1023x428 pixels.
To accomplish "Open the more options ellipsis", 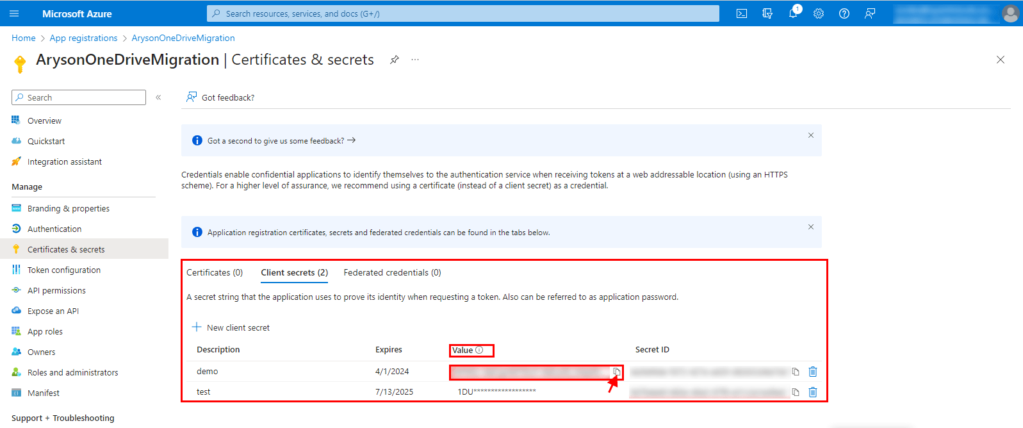I will (415, 60).
